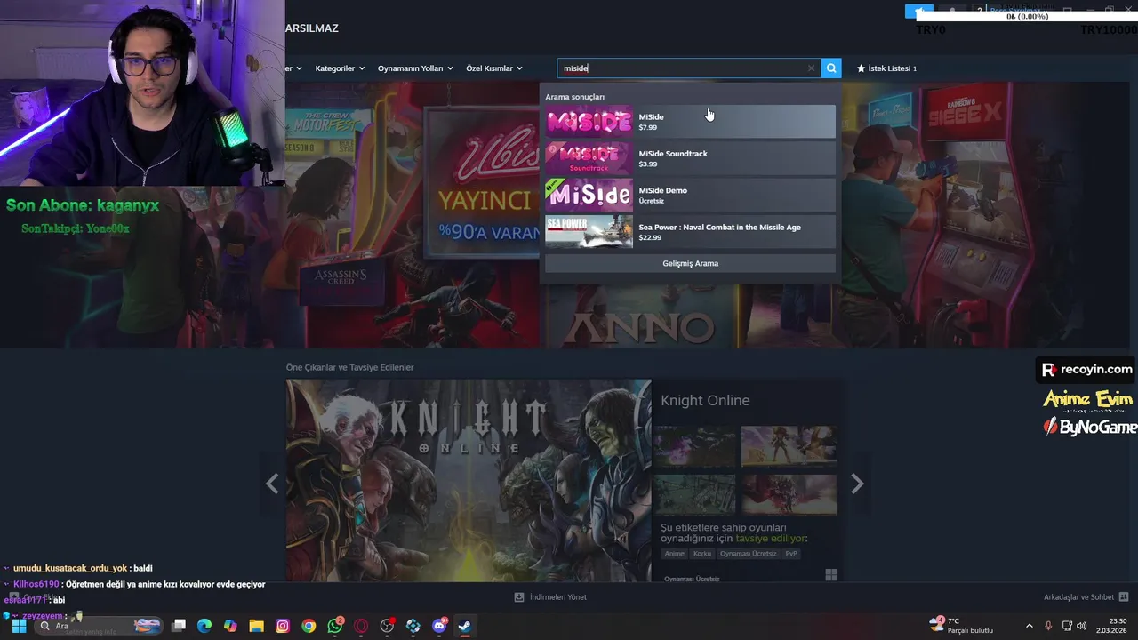Image resolution: width=1138 pixels, height=640 pixels.
Task: Clear the search box with the X
Action: [811, 68]
